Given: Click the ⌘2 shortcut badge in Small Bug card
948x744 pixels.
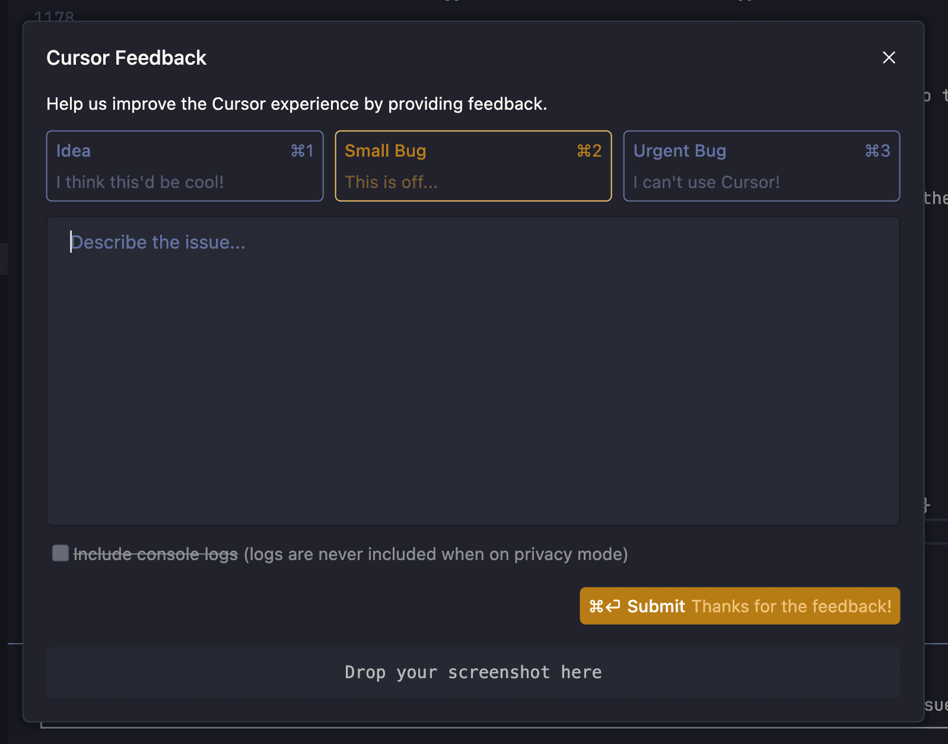Looking at the screenshot, I should [589, 151].
